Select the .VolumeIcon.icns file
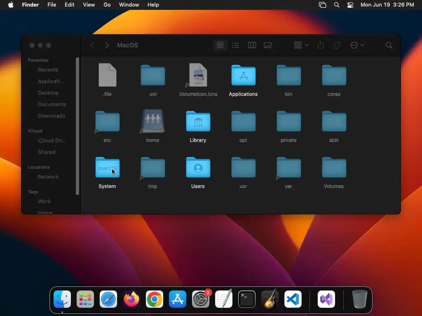 point(198,75)
